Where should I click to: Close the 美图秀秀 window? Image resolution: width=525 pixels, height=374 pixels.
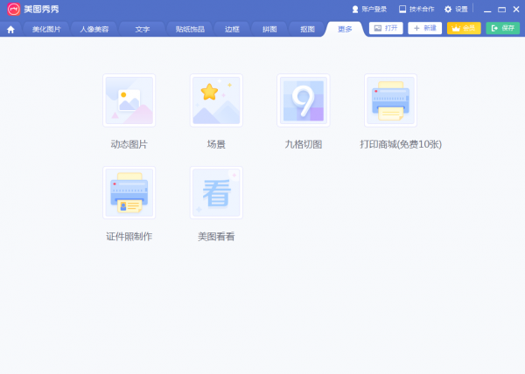516,10
